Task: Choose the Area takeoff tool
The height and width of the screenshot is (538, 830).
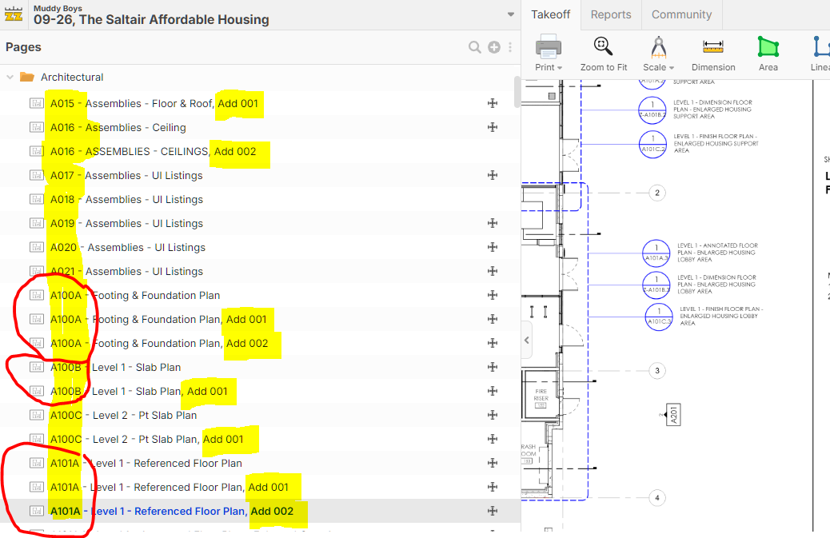Action: (768, 48)
